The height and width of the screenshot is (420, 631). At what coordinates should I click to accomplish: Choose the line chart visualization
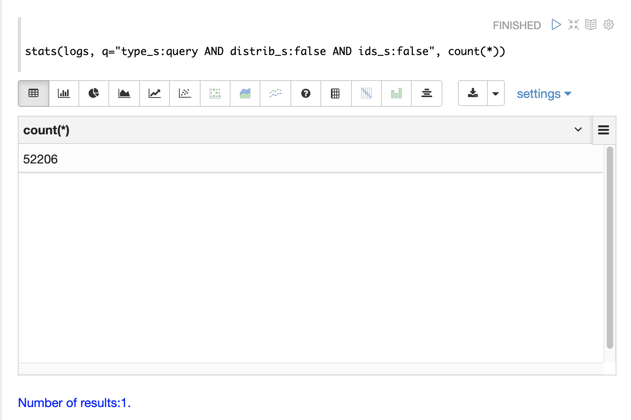pyautogui.click(x=155, y=93)
